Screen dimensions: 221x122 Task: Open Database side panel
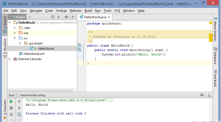tap(215, 56)
